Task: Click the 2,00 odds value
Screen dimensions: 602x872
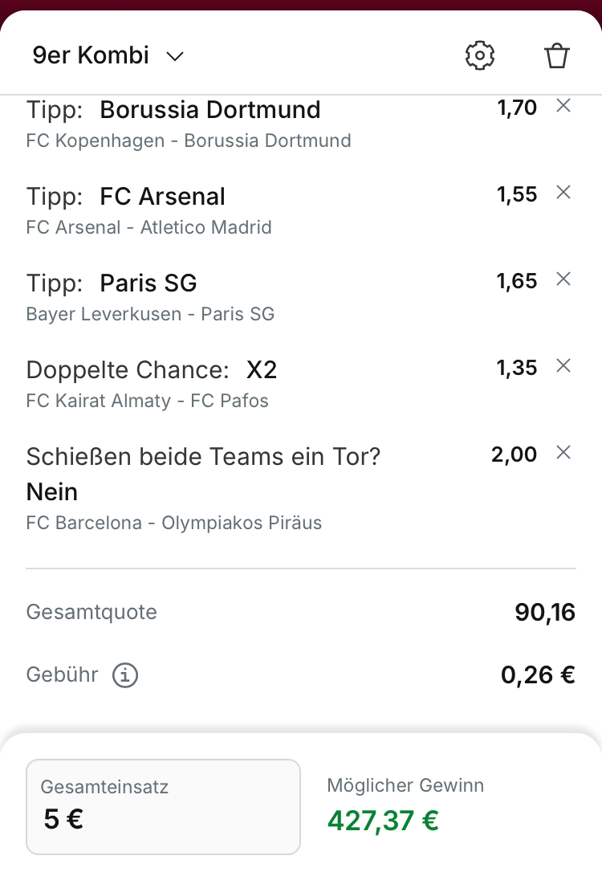Action: click(514, 454)
